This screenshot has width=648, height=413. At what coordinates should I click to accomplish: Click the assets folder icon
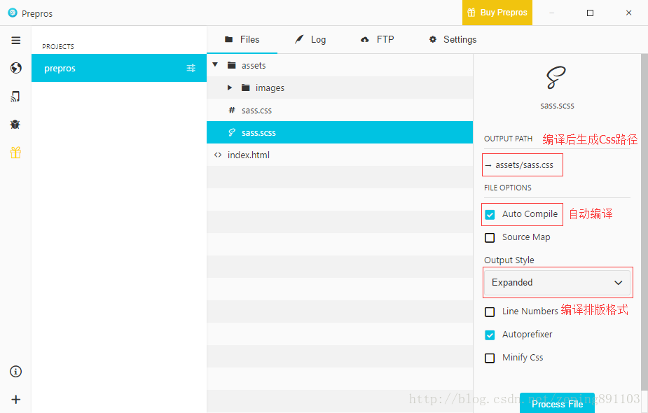[231, 65]
